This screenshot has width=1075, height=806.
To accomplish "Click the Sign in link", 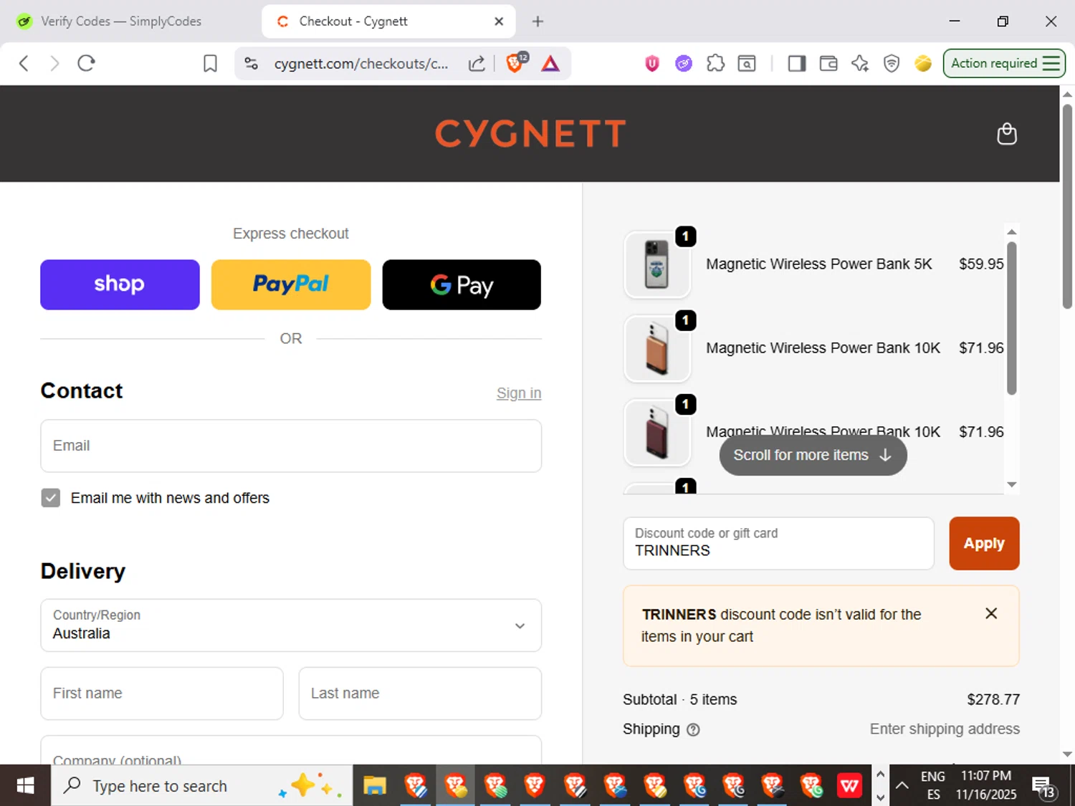I will pos(519,393).
